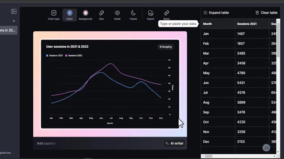
Task: Click the table horizontal scrollbar thumb
Action: [209, 156]
